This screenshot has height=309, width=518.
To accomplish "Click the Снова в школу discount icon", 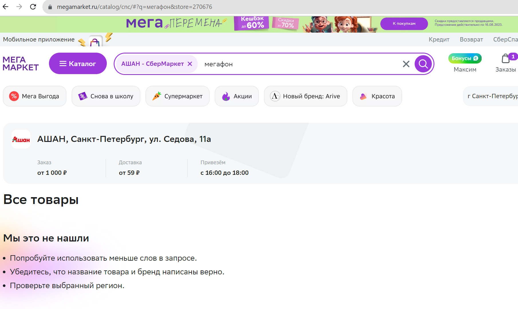I will tap(82, 96).
